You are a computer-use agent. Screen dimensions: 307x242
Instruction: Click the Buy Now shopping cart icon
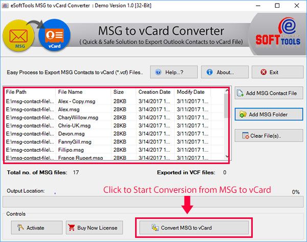coord(71,228)
